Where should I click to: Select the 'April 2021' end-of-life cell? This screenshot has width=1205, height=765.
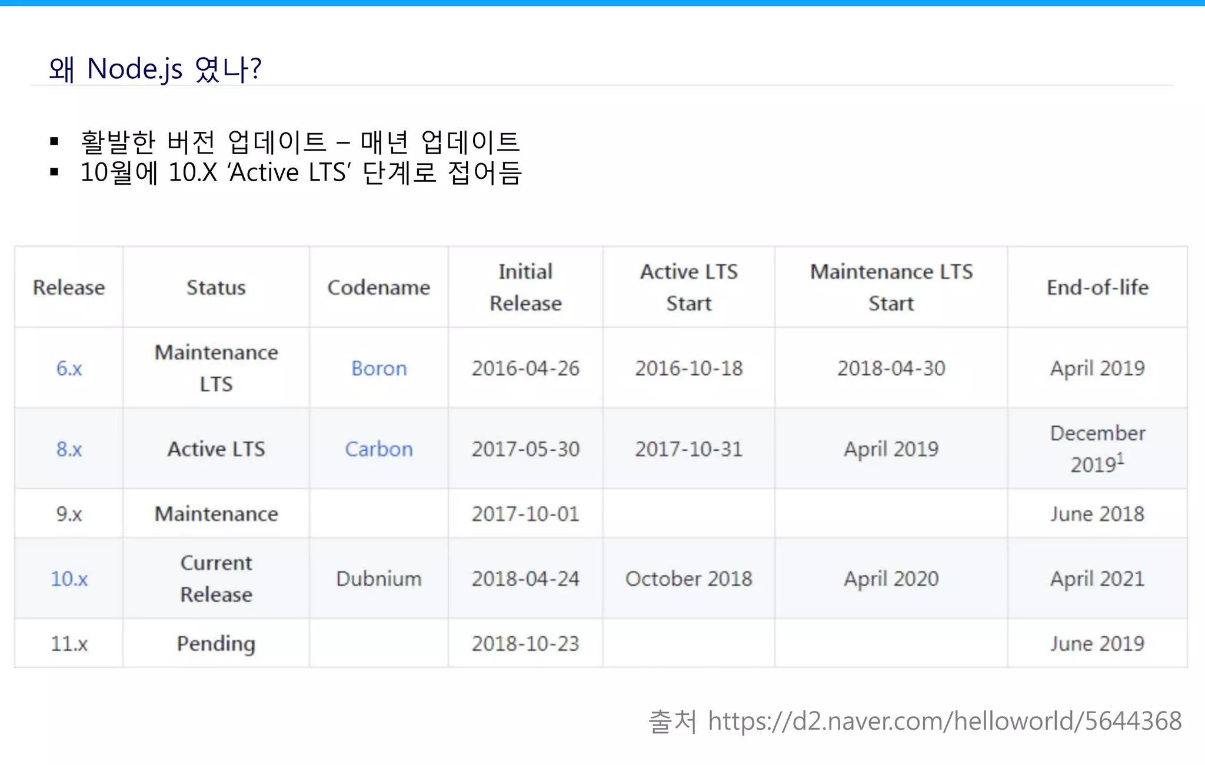point(1097,578)
